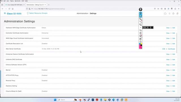Open Adobe Acrobat from the taskbar
This screenshot has width=181, height=102.
pos(97,100)
